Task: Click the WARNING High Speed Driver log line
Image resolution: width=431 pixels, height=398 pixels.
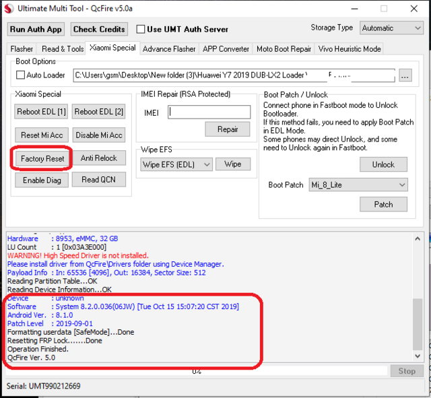Action: tap(78, 256)
